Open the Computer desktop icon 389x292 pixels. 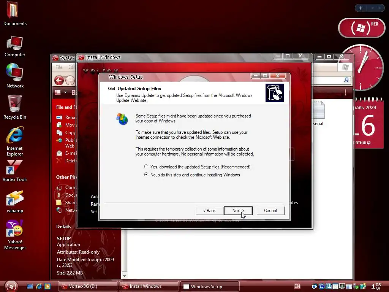(15, 46)
